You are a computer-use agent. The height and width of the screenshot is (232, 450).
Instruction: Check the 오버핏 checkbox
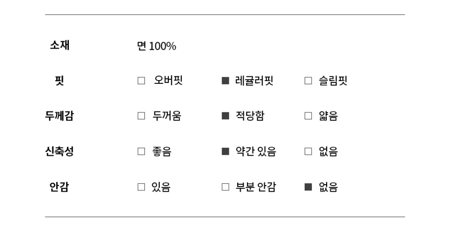coord(141,81)
